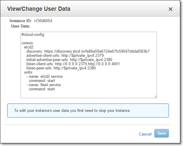Screen dimensions: 183x146
Task: Click the name: fleet.service line
Action: 43,85
